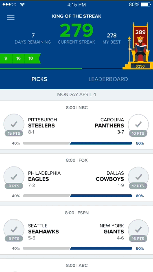Tap the battery indicator icon
The width and height of the screenshot is (153, 272).
[146, 5]
